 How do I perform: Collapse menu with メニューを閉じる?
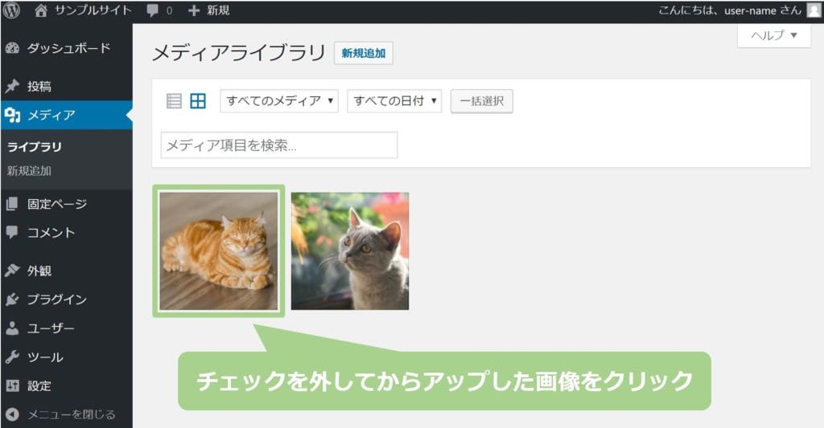60,414
